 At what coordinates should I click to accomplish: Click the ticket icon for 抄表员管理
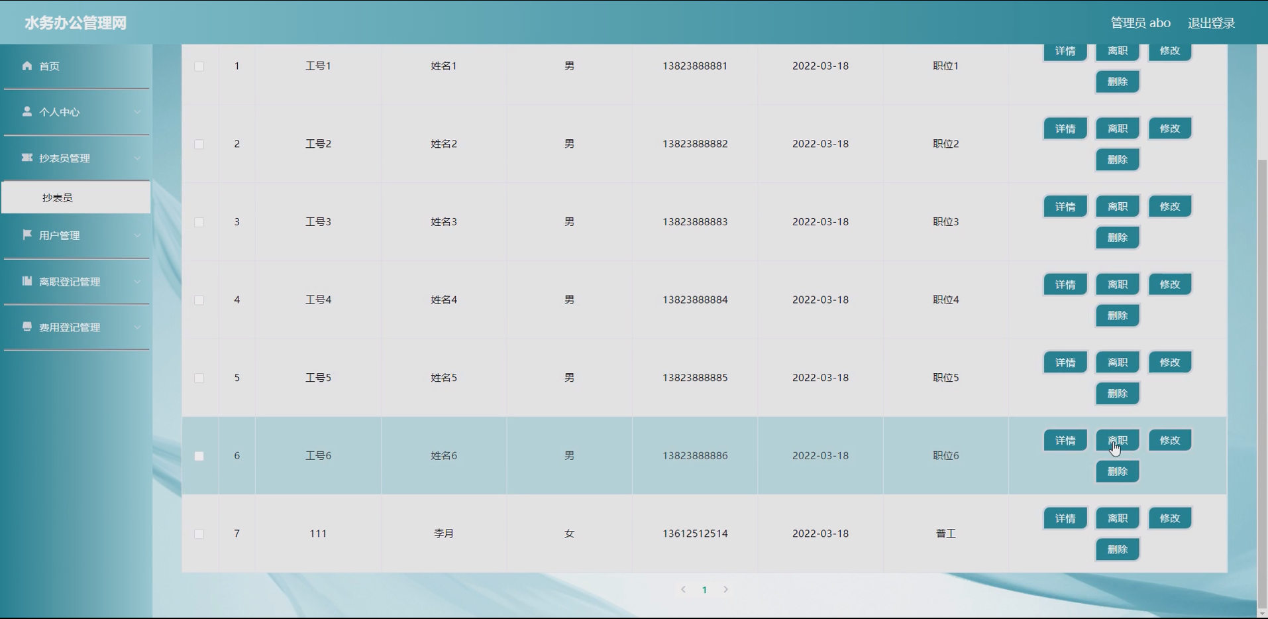pos(27,157)
